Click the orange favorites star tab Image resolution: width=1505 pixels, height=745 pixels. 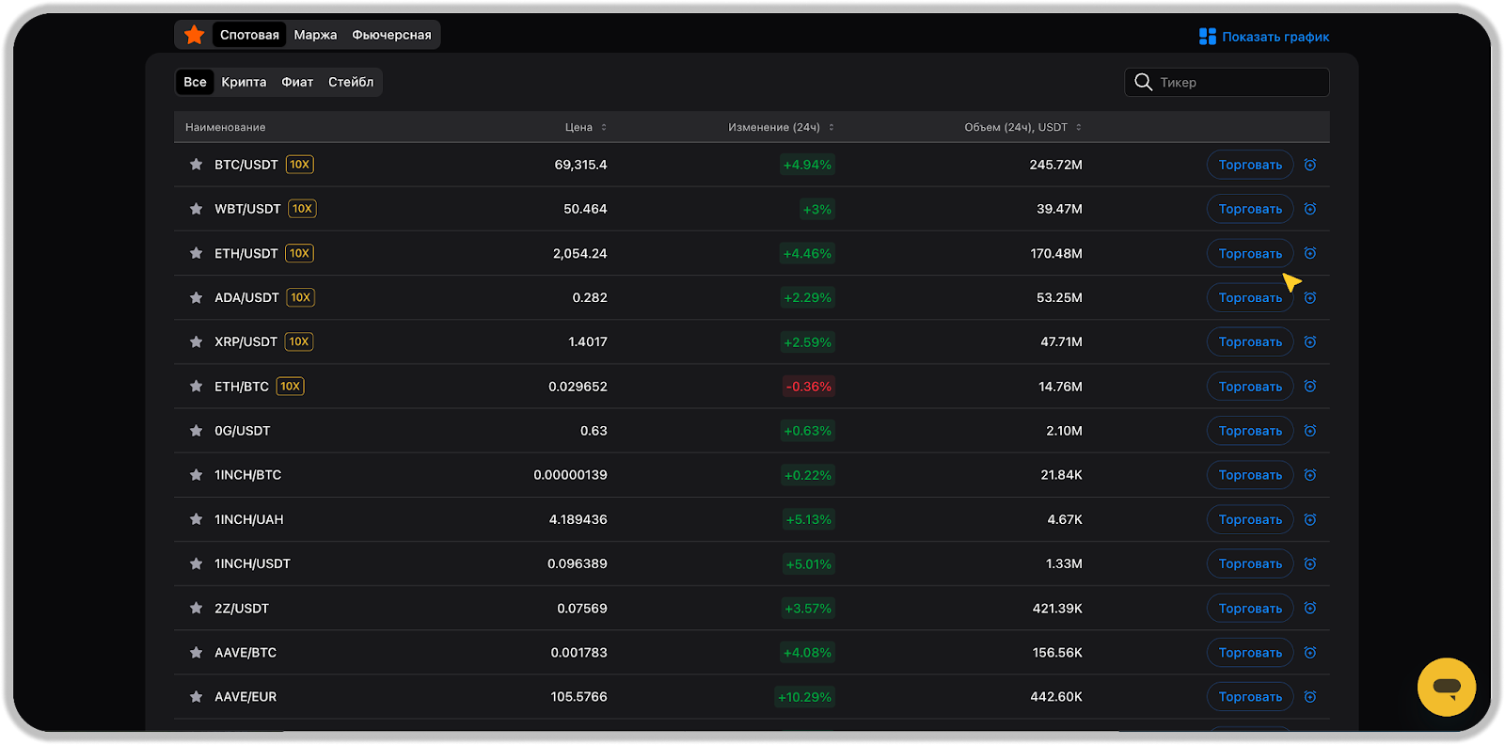pyautogui.click(x=195, y=35)
